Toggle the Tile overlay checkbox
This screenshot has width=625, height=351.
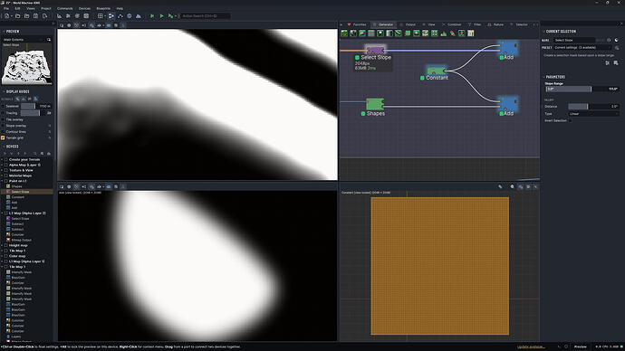[x=4, y=119]
